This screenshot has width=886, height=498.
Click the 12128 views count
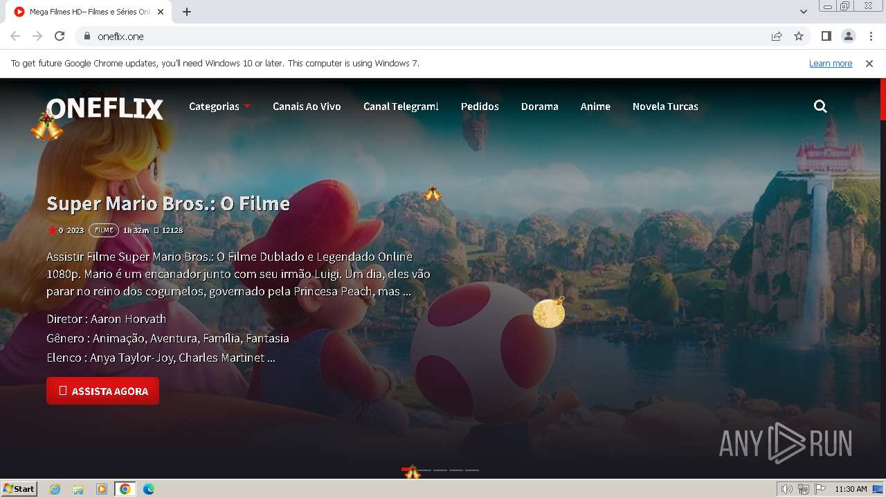pos(172,230)
